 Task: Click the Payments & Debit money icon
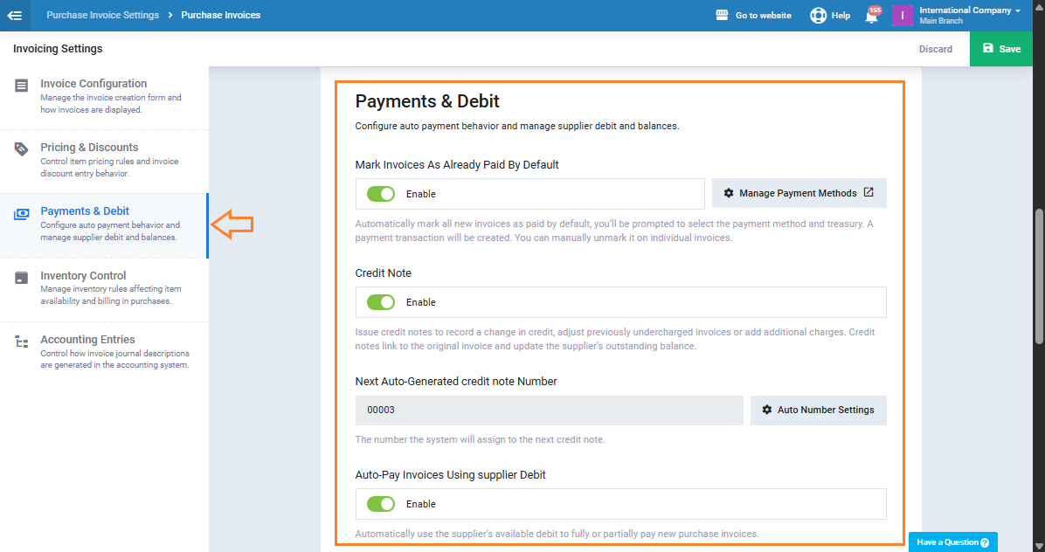(x=21, y=214)
